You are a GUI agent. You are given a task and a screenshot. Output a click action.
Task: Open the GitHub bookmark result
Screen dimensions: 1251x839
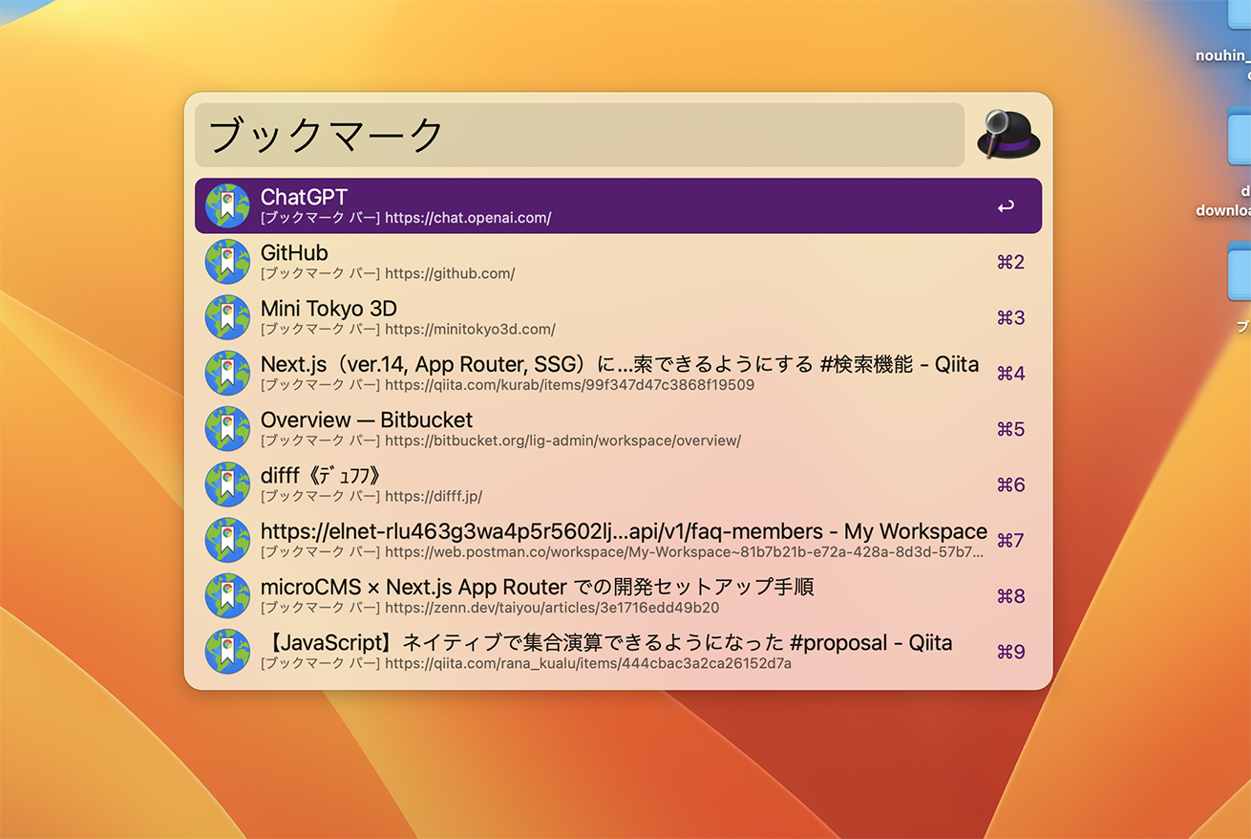click(x=618, y=262)
